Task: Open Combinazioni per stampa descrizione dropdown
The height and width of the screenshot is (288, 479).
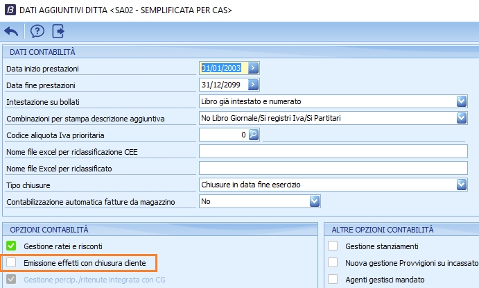Action: [x=462, y=118]
